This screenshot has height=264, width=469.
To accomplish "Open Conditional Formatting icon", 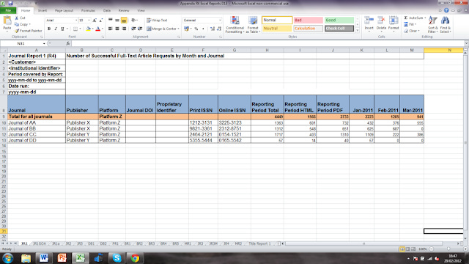I will pyautogui.click(x=234, y=21).
